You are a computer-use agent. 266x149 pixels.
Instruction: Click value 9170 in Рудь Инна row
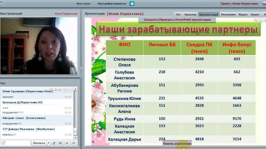(237, 119)
